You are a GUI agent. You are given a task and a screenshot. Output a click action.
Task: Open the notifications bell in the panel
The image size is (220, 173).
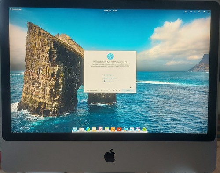point(204,11)
